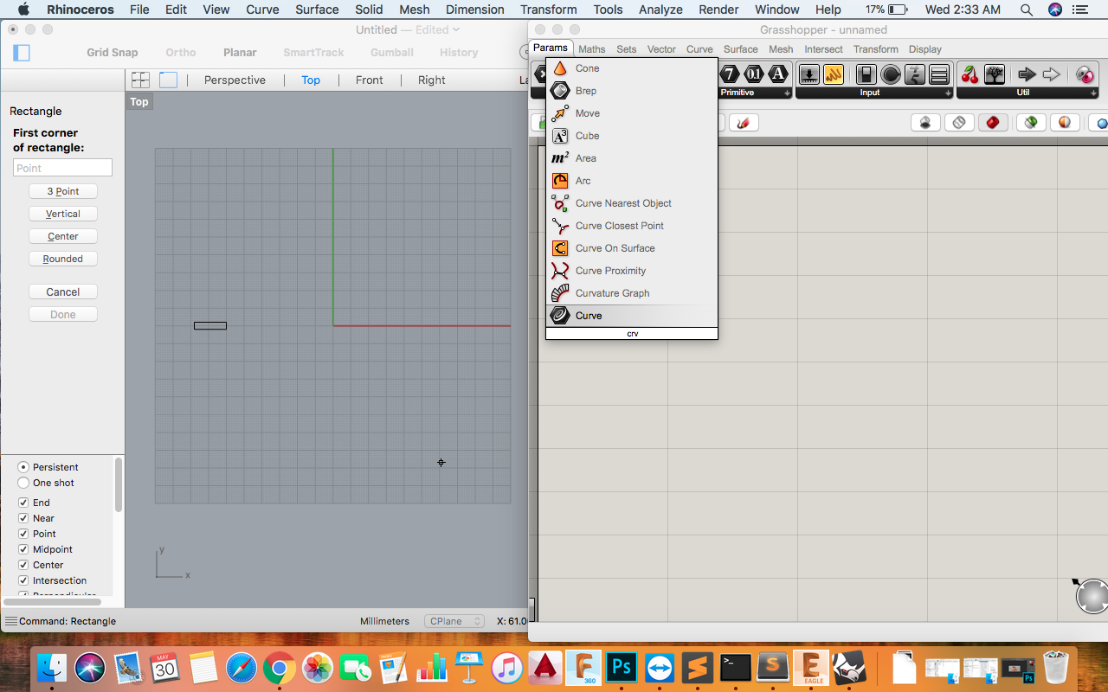Image resolution: width=1108 pixels, height=692 pixels.
Task: Click the Control Knob input icon
Action: tap(915, 74)
